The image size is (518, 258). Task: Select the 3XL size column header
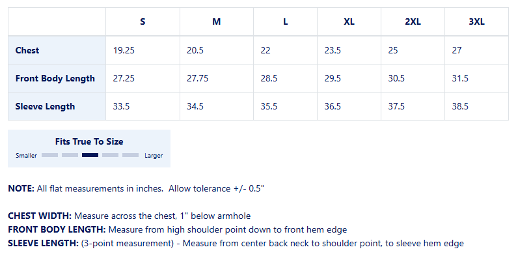(x=476, y=22)
